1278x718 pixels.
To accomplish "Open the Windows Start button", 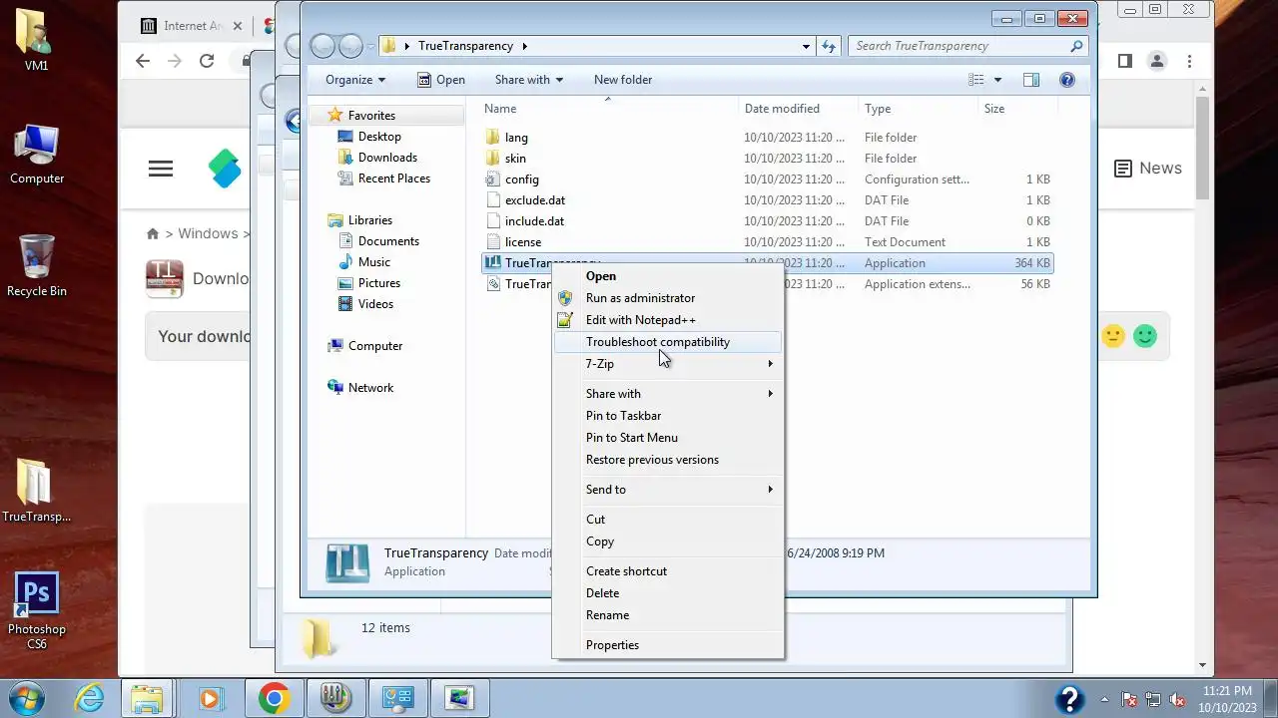I will click(28, 698).
